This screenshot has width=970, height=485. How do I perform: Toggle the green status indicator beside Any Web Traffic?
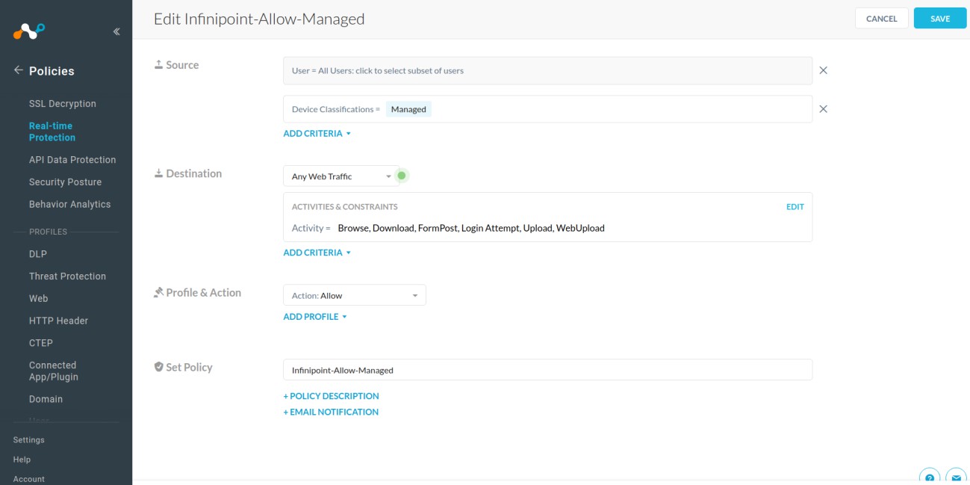[x=402, y=176]
